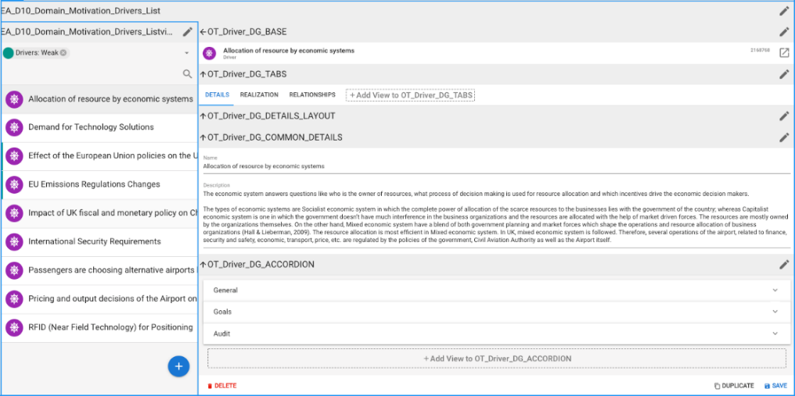The width and height of the screenshot is (795, 396).
Task: Click up arrow beside OT_Driver_DG_ACCORDION
Action: click(x=203, y=264)
